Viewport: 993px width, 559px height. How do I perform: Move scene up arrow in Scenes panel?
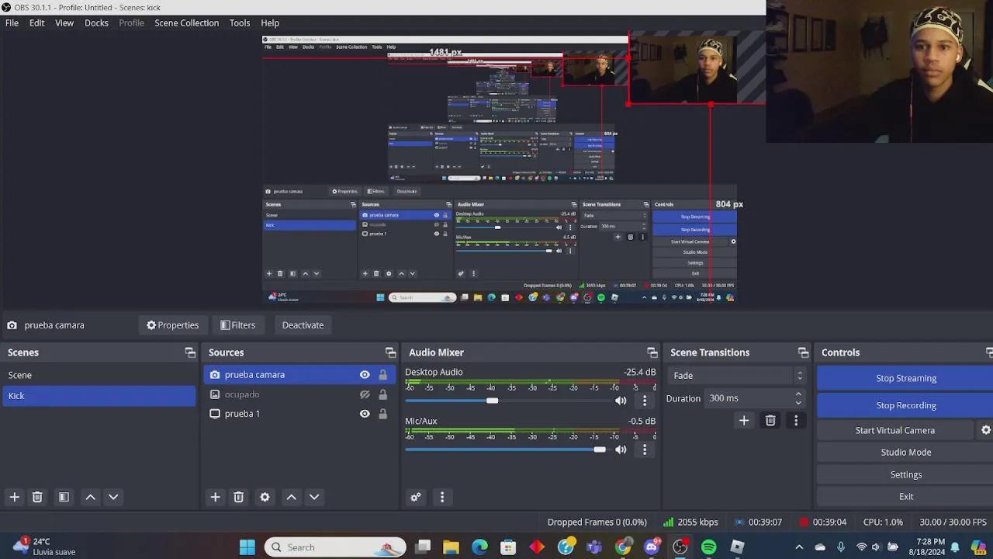click(90, 497)
